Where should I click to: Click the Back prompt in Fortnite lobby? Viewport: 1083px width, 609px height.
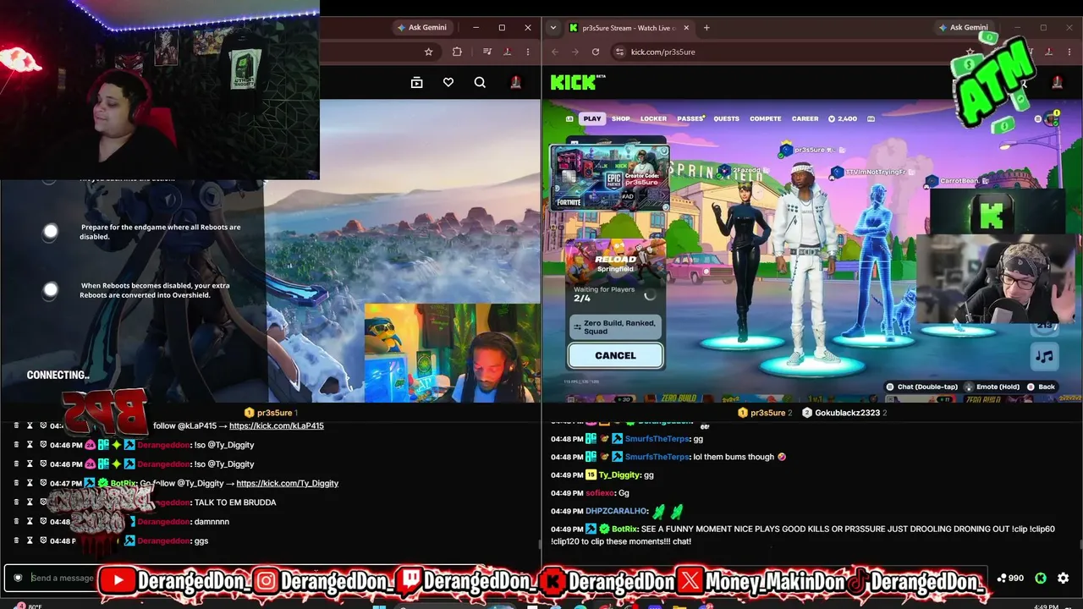1041,387
